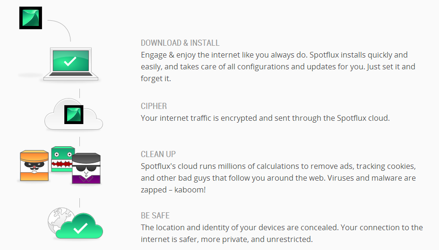Click the CLEAN UP heading

click(x=158, y=154)
